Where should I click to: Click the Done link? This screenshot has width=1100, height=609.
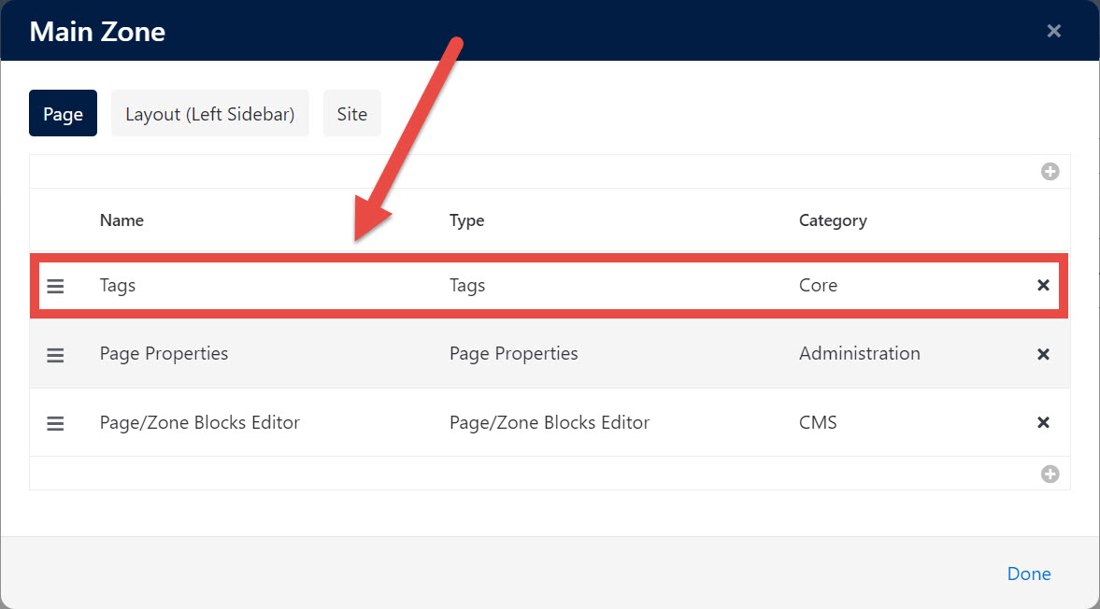click(1028, 574)
